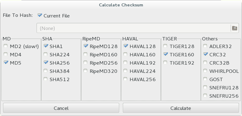Click the Cancel button
242x116 pixels.
(x=61, y=108)
